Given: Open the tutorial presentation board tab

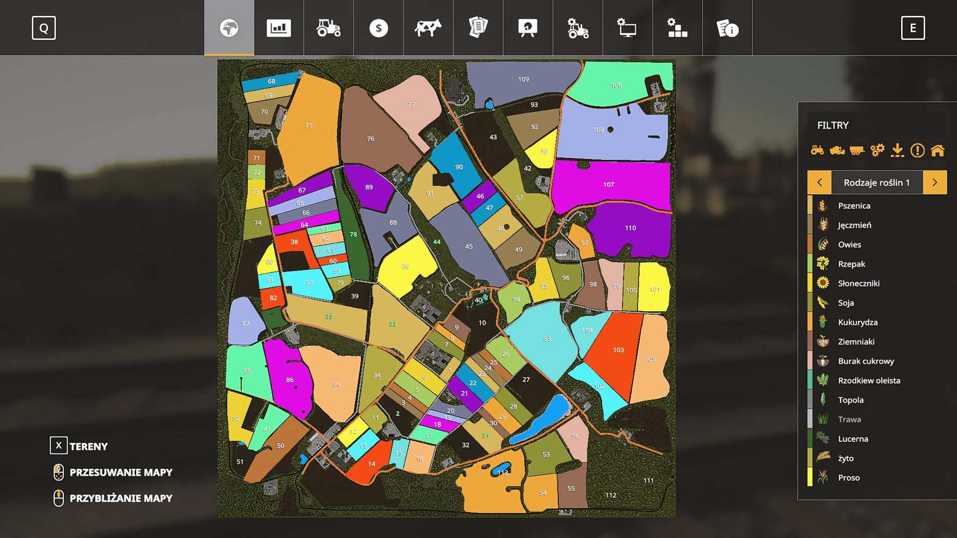Looking at the screenshot, I should click(528, 28).
